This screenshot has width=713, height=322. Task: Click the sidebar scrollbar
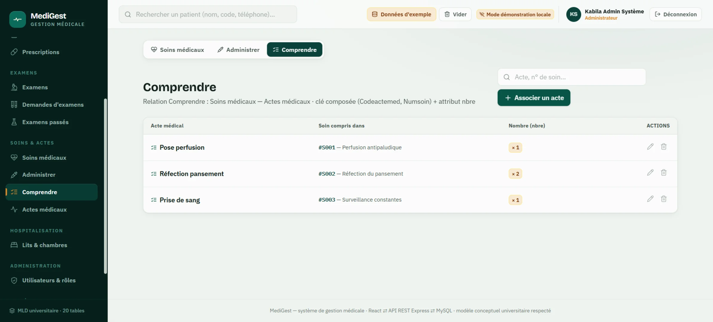click(x=105, y=186)
